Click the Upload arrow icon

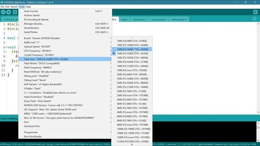point(9,12)
